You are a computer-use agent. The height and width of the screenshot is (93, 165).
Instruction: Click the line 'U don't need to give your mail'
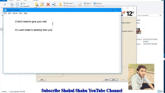(31, 22)
